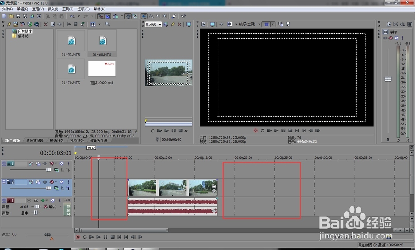
Task: Adjust audio track 3 音量 slider
Action: (x=36, y=206)
